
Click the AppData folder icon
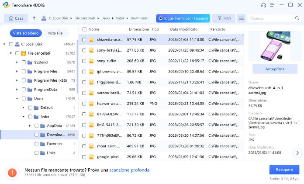coord(42,126)
